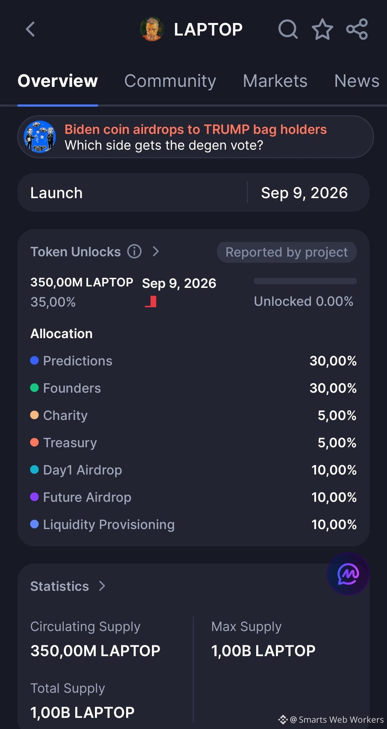
Task: Select the Overview tab
Action: click(x=58, y=81)
